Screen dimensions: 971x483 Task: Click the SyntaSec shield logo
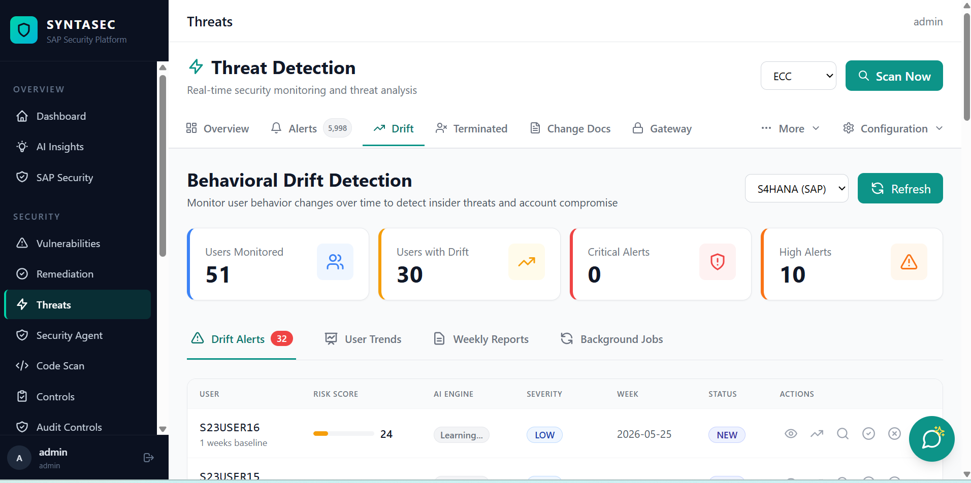pyautogui.click(x=24, y=30)
